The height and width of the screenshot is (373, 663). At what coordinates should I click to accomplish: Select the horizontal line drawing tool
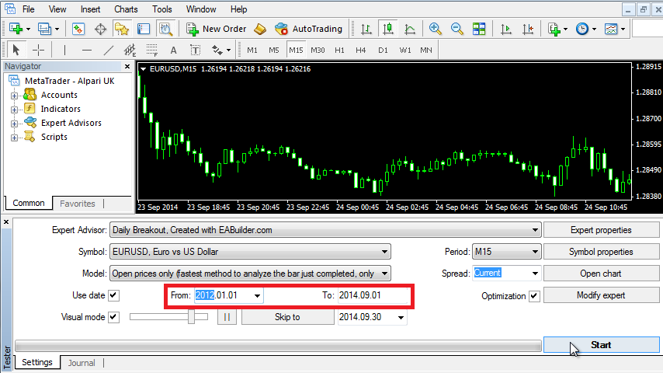point(87,50)
